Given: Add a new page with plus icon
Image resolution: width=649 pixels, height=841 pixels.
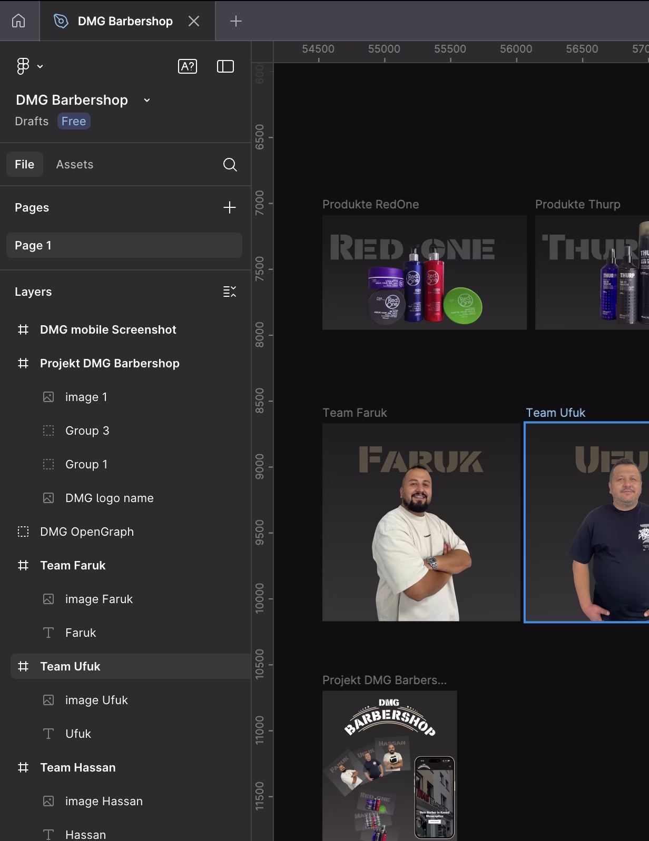Looking at the screenshot, I should [230, 207].
